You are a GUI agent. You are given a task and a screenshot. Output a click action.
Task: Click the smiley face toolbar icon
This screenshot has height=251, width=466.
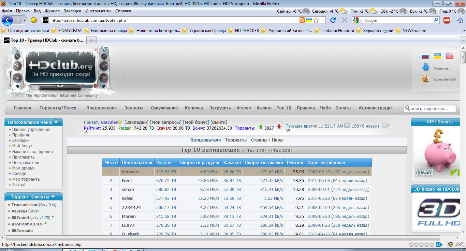[x=34, y=20]
